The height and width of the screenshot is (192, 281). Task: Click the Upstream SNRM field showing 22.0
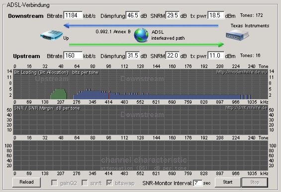(173, 56)
